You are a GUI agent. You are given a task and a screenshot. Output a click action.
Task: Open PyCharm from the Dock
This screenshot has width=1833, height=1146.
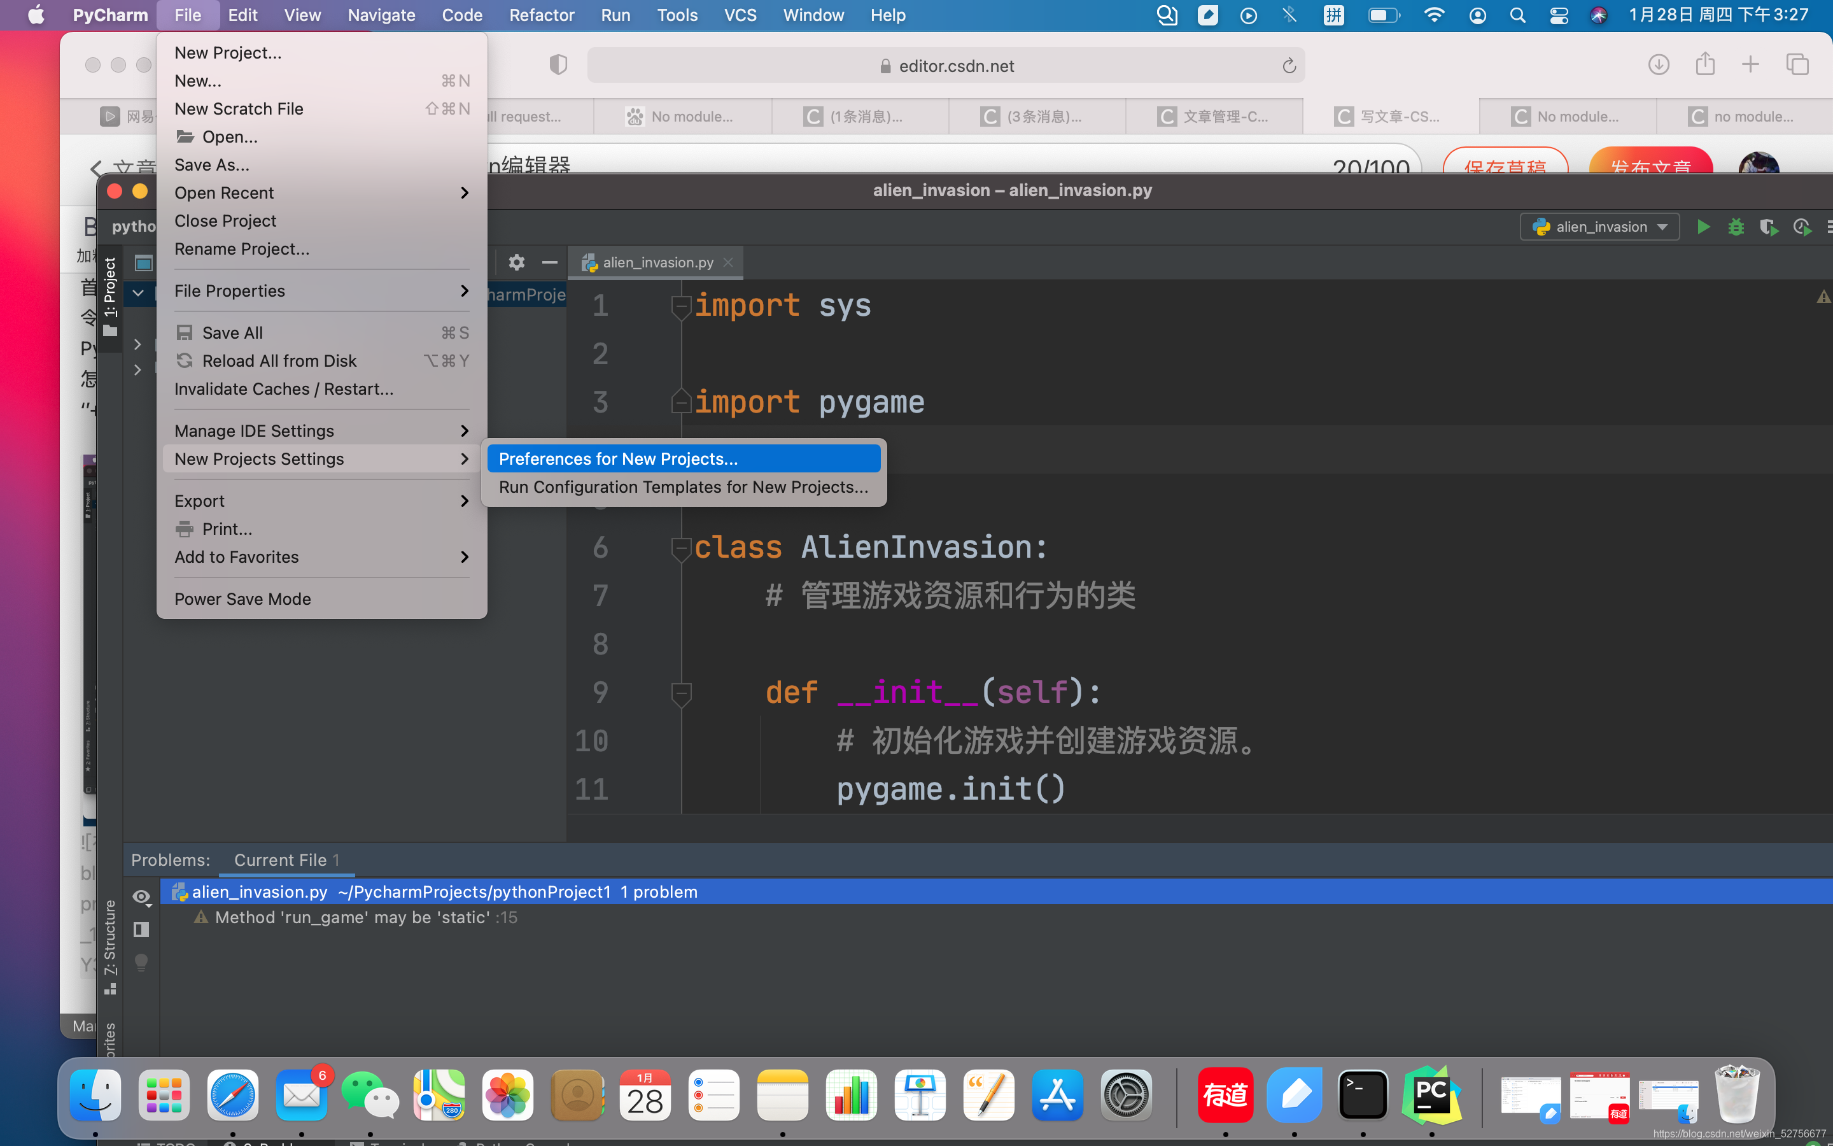pyautogui.click(x=1431, y=1095)
